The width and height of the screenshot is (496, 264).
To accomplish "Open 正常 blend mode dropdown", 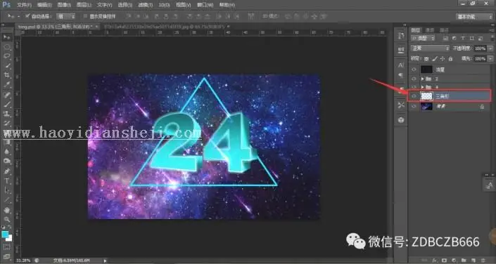I will click(430, 48).
